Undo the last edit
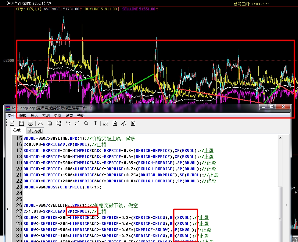 68,123
